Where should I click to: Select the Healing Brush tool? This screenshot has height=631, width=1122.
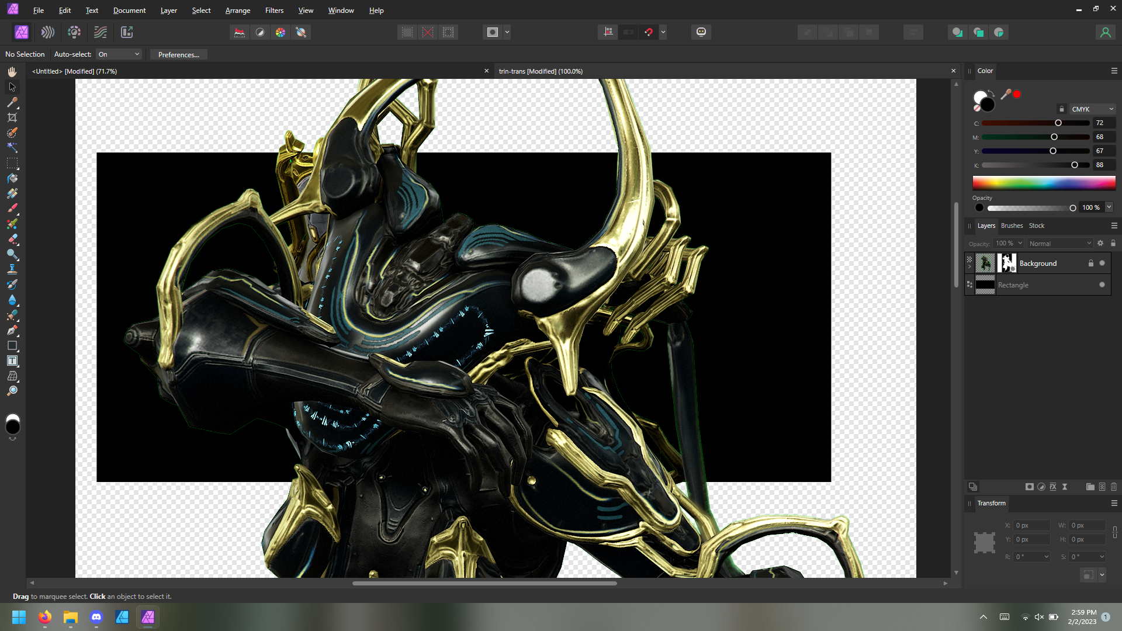pyautogui.click(x=12, y=315)
